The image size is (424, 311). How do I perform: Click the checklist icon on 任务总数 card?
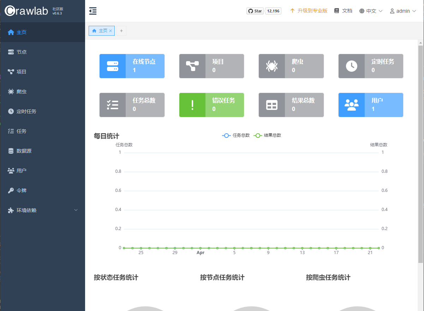113,105
